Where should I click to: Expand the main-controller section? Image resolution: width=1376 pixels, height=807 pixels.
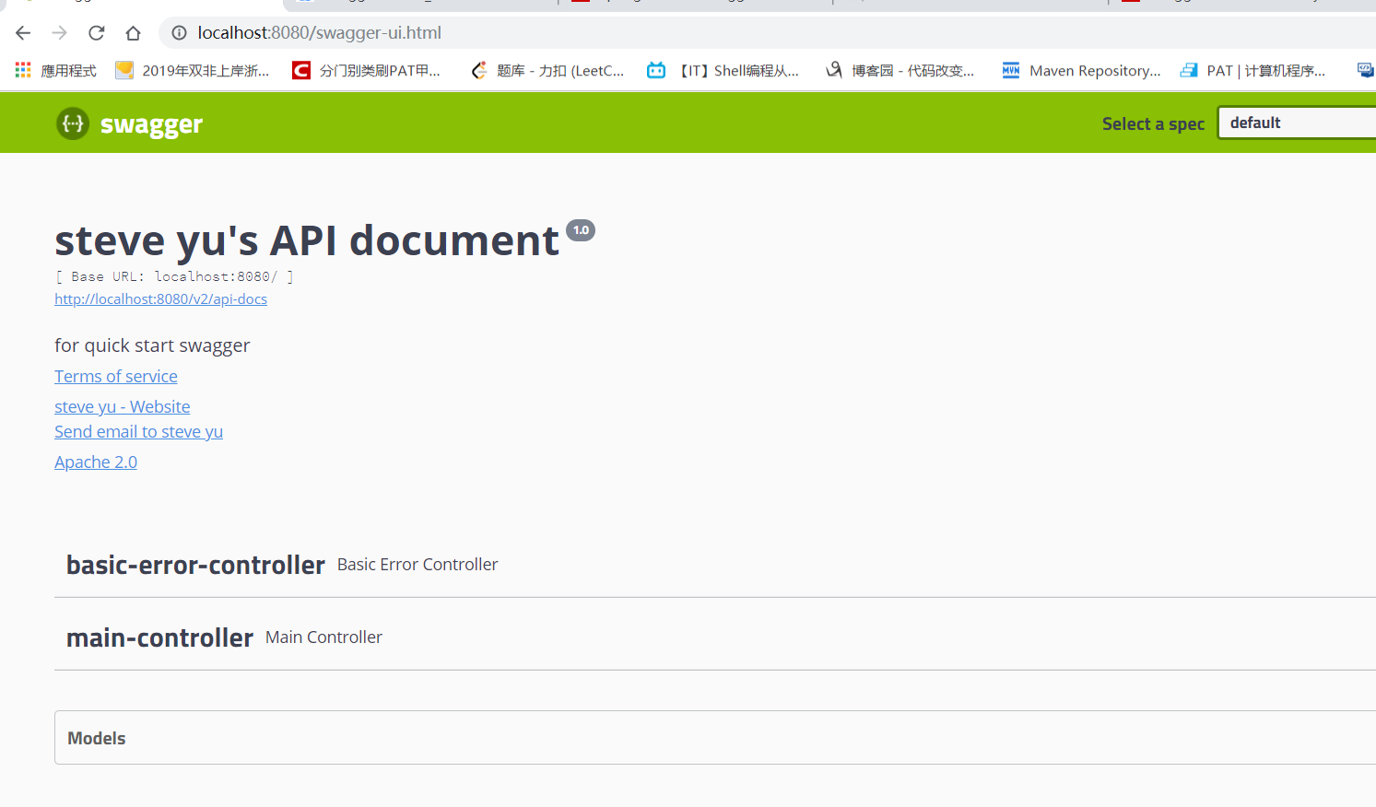coord(159,637)
